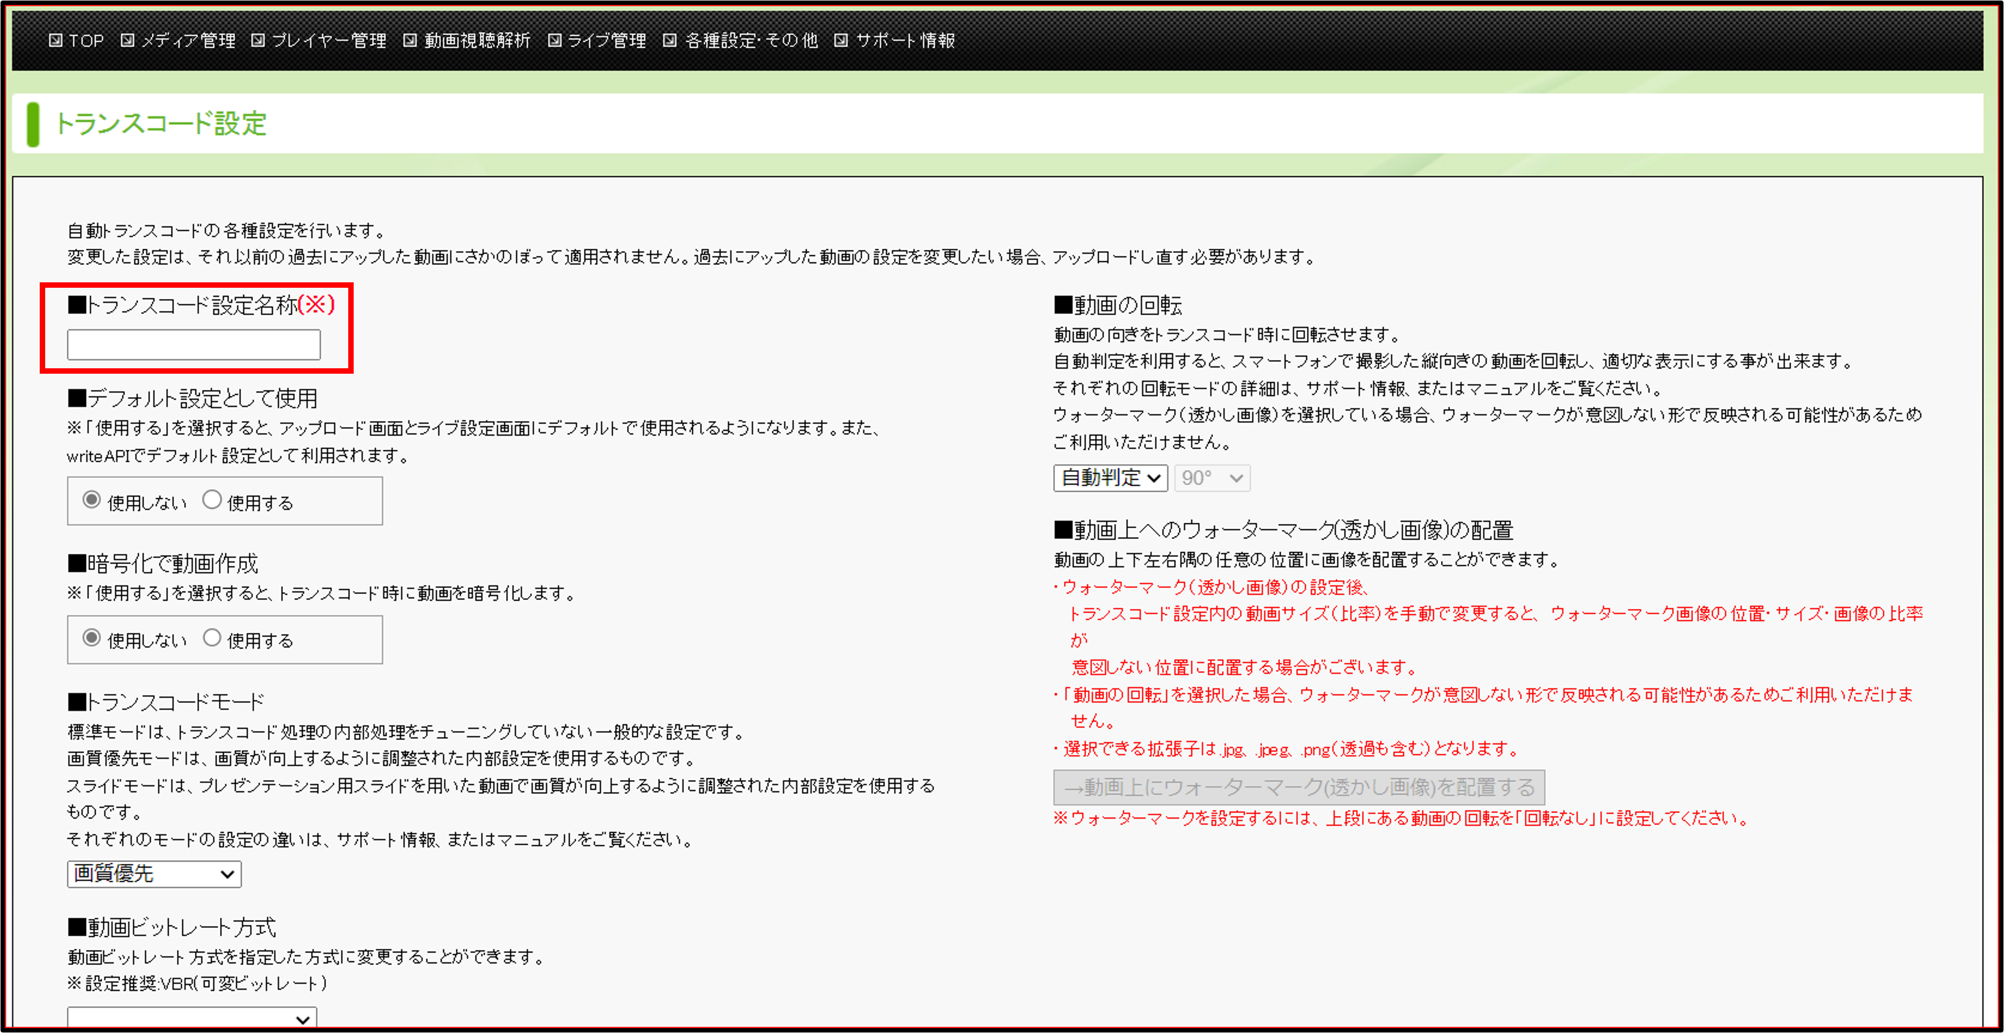The image size is (2004, 1033).
Task: Select 使用しない for デフォルト設定として使用
Action: click(x=92, y=499)
